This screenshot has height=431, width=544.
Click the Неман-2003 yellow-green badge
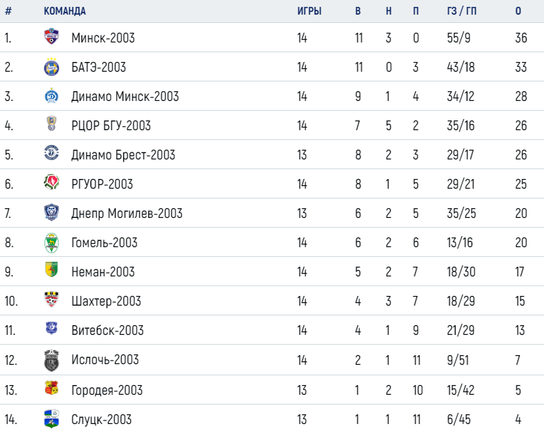(52, 269)
